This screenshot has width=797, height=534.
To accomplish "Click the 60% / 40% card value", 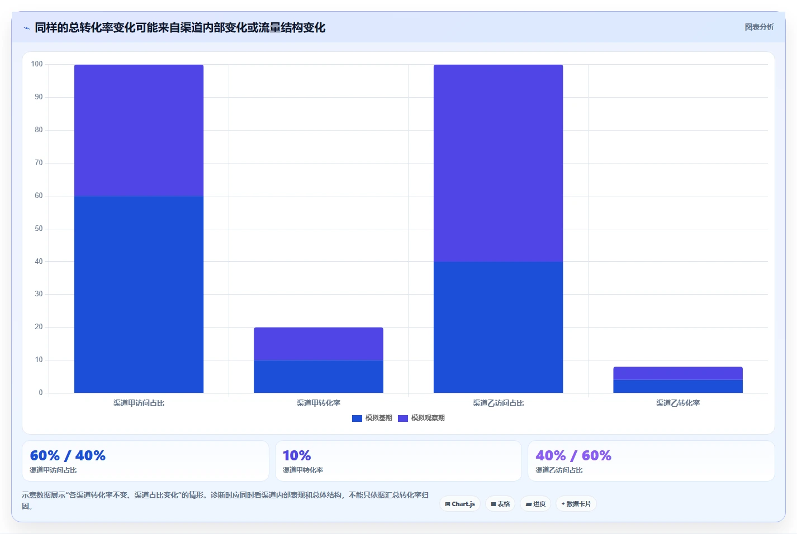I will pyautogui.click(x=68, y=455).
